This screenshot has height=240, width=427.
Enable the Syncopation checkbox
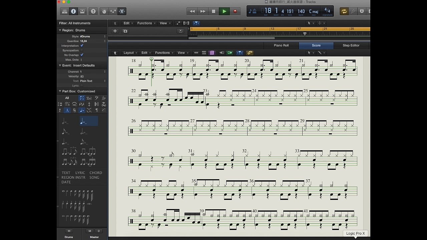pyautogui.click(x=82, y=50)
